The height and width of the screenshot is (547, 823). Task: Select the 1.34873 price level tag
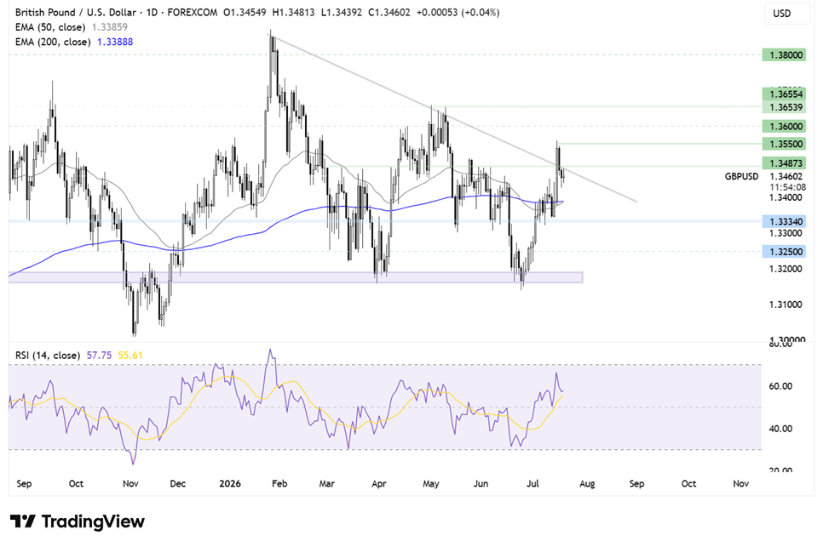784,163
